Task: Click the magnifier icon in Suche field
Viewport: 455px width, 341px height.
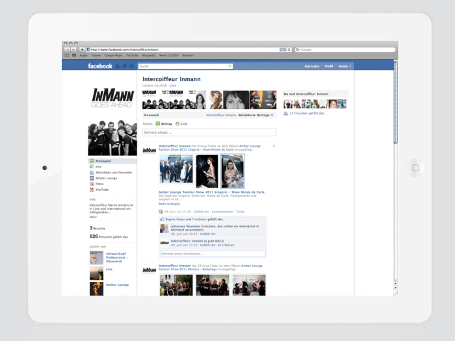Action: 229,66
